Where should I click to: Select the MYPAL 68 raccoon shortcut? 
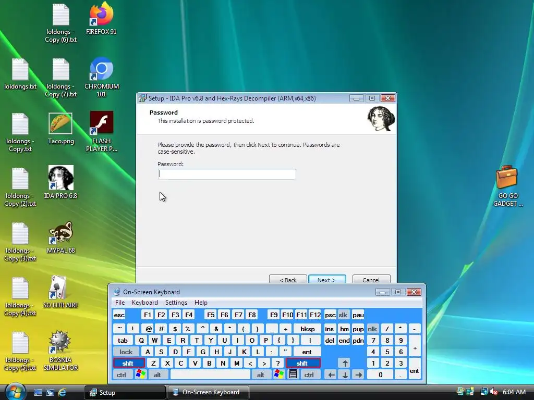(x=60, y=238)
